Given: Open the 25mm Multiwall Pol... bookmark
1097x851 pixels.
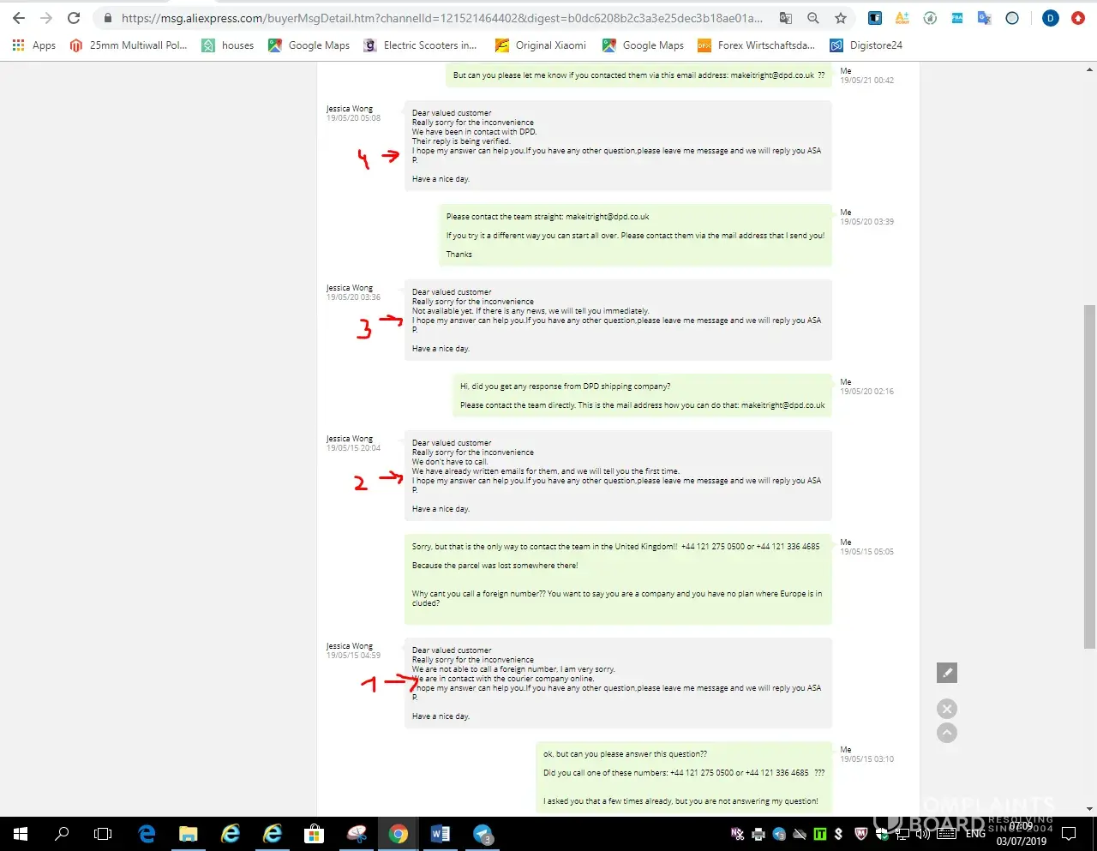Looking at the screenshot, I should tap(129, 45).
